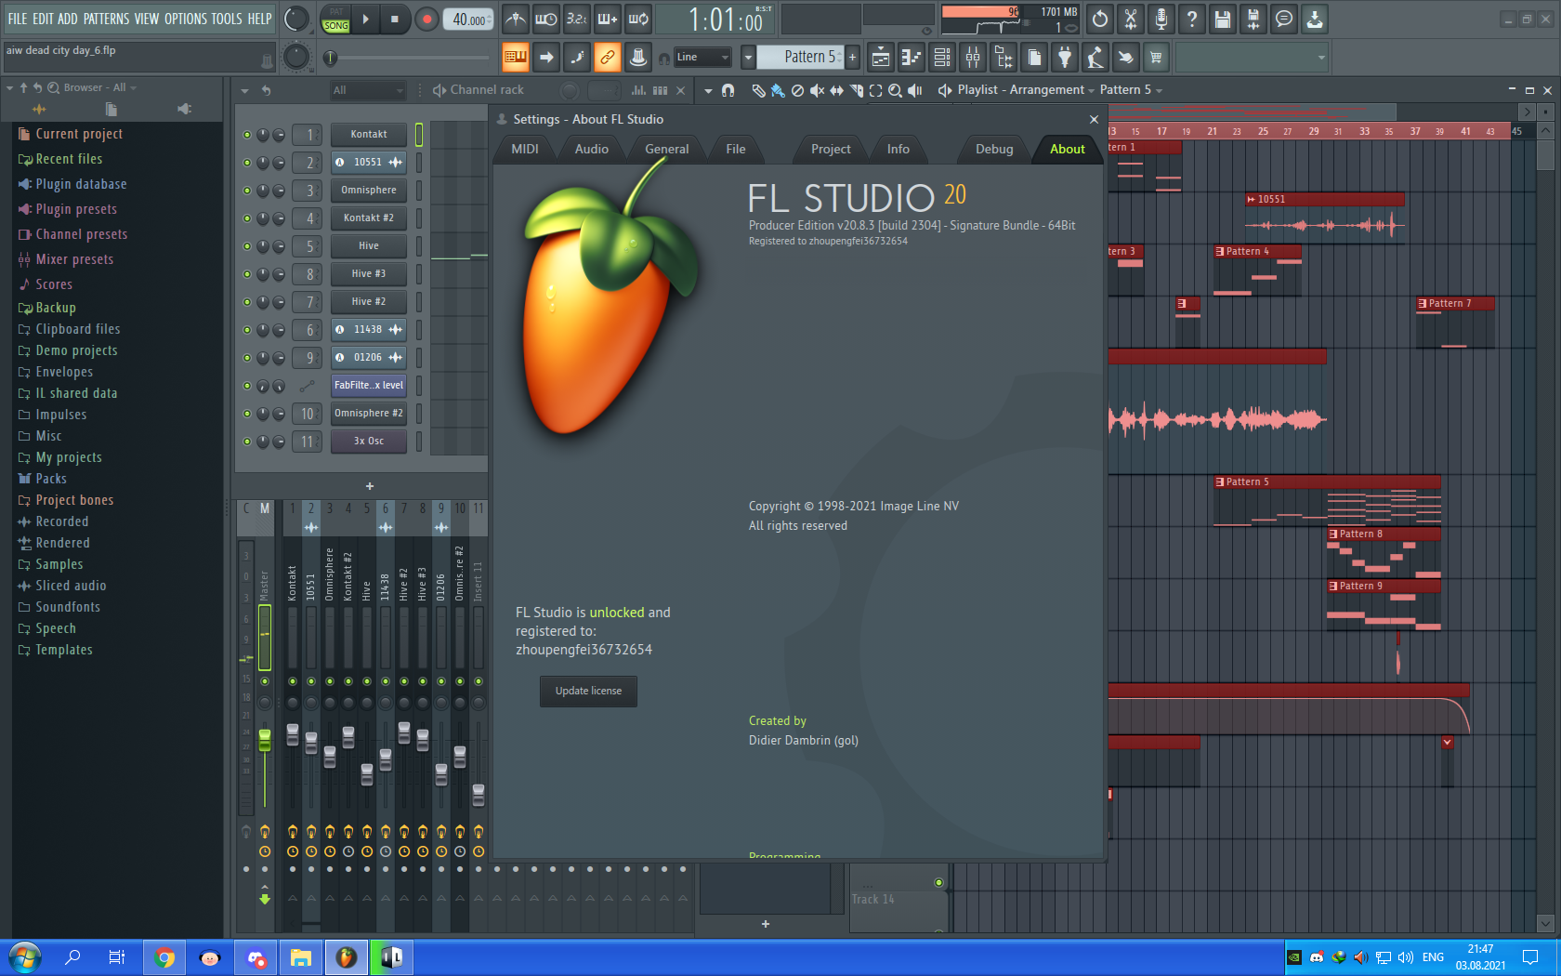Screen dimensions: 1561x976
Task: Close the Settings About window
Action: [x=1094, y=119]
